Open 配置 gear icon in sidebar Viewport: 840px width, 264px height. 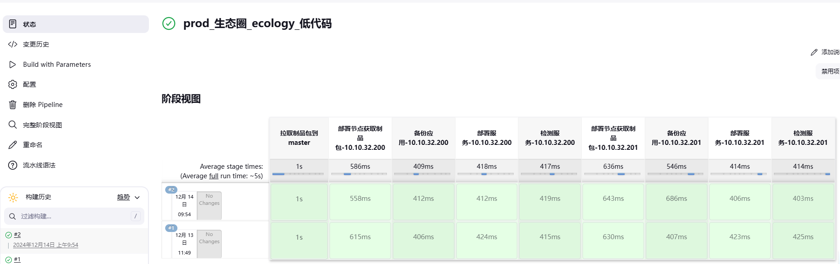[x=13, y=84]
